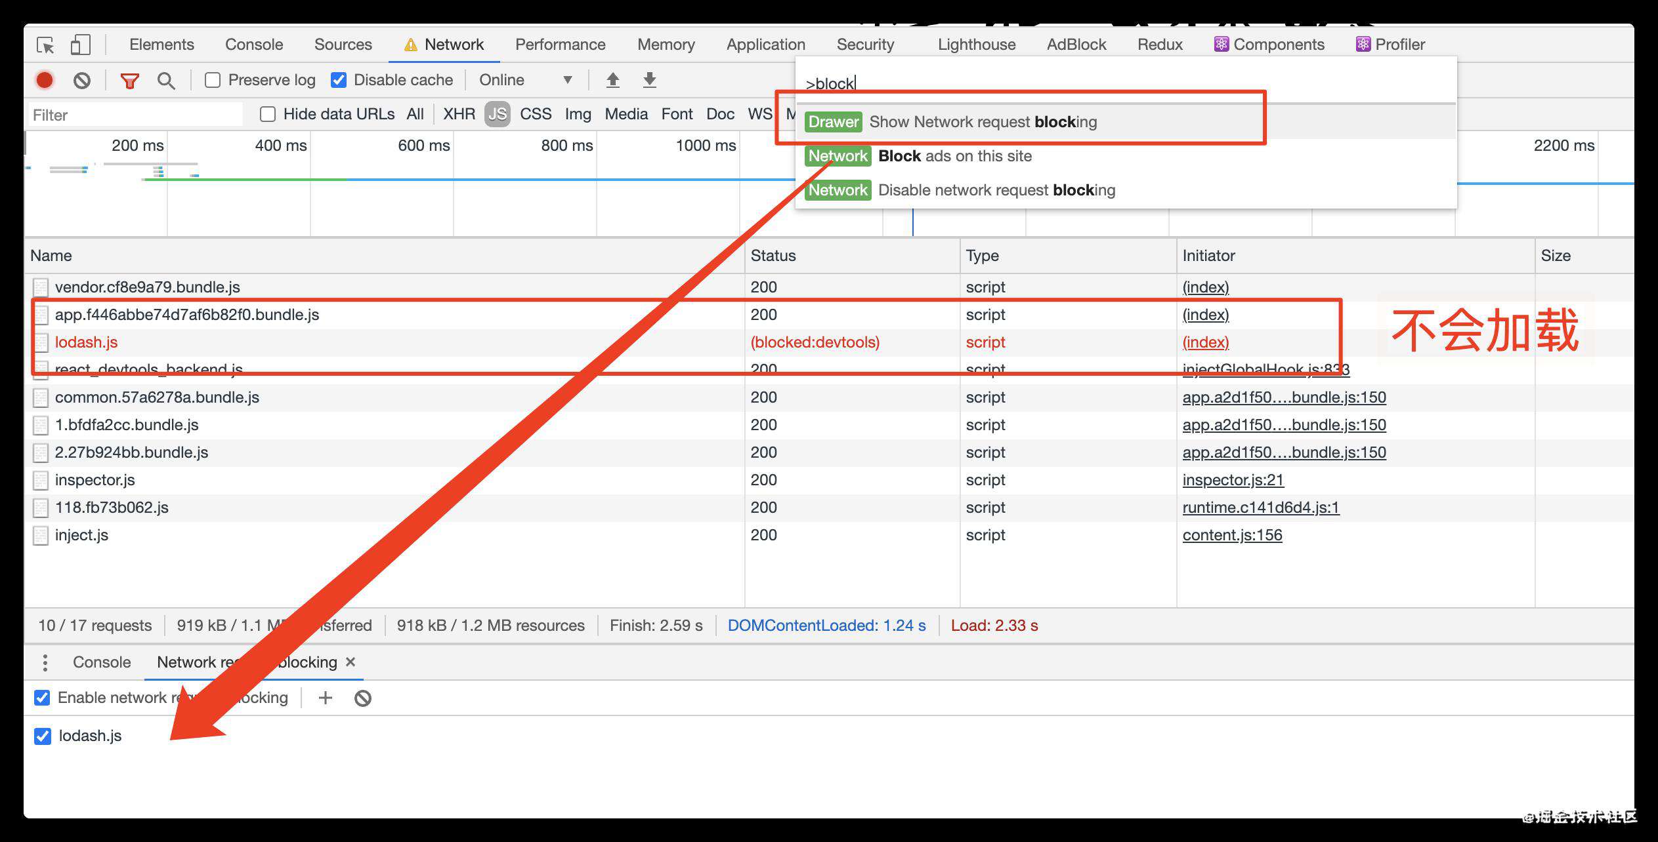Run Show Network request blocking command

tap(1126, 122)
